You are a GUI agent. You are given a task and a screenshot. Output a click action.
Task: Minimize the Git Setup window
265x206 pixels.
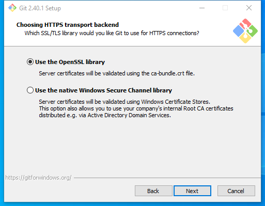(x=202, y=8)
